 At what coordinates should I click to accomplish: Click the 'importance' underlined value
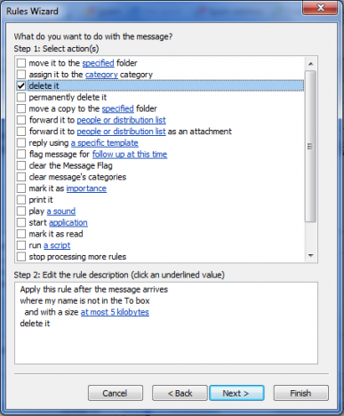(x=86, y=188)
